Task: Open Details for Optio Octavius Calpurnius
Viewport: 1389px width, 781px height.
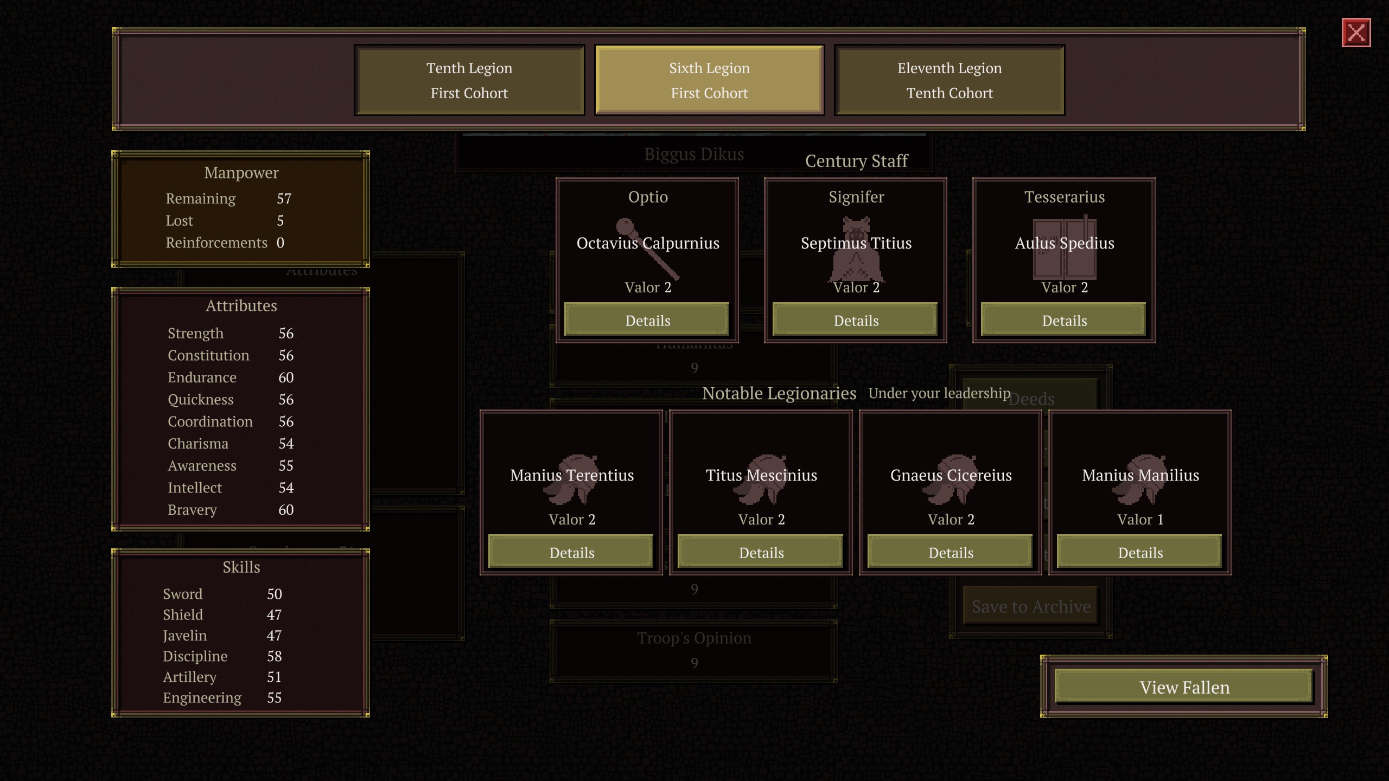Action: 647,321
